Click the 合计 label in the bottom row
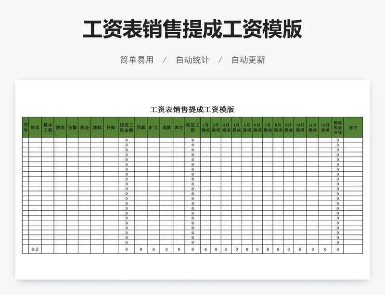Screen dimensions: 385x295 coord(35,249)
